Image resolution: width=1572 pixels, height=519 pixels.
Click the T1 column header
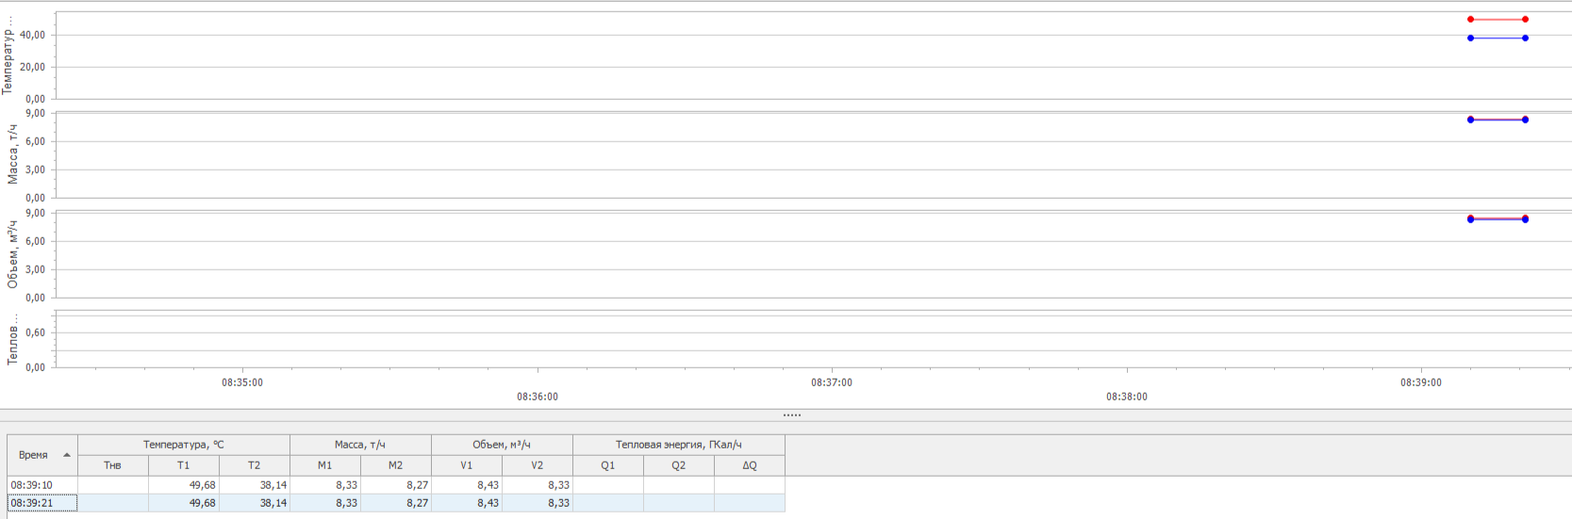click(x=184, y=465)
